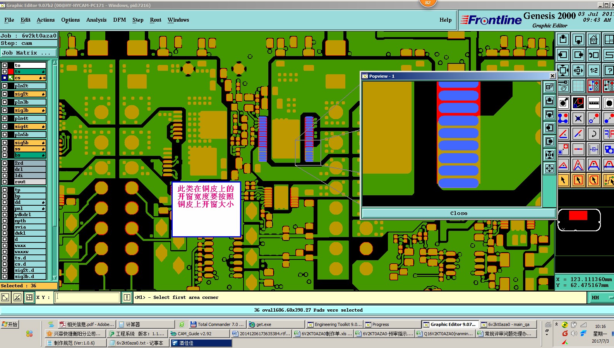The height and width of the screenshot is (348, 614).
Task: Click the Home view icon
Action: point(593,39)
